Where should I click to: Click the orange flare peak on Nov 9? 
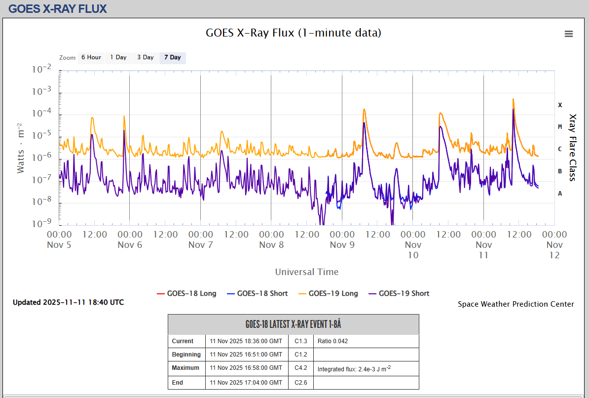364,110
